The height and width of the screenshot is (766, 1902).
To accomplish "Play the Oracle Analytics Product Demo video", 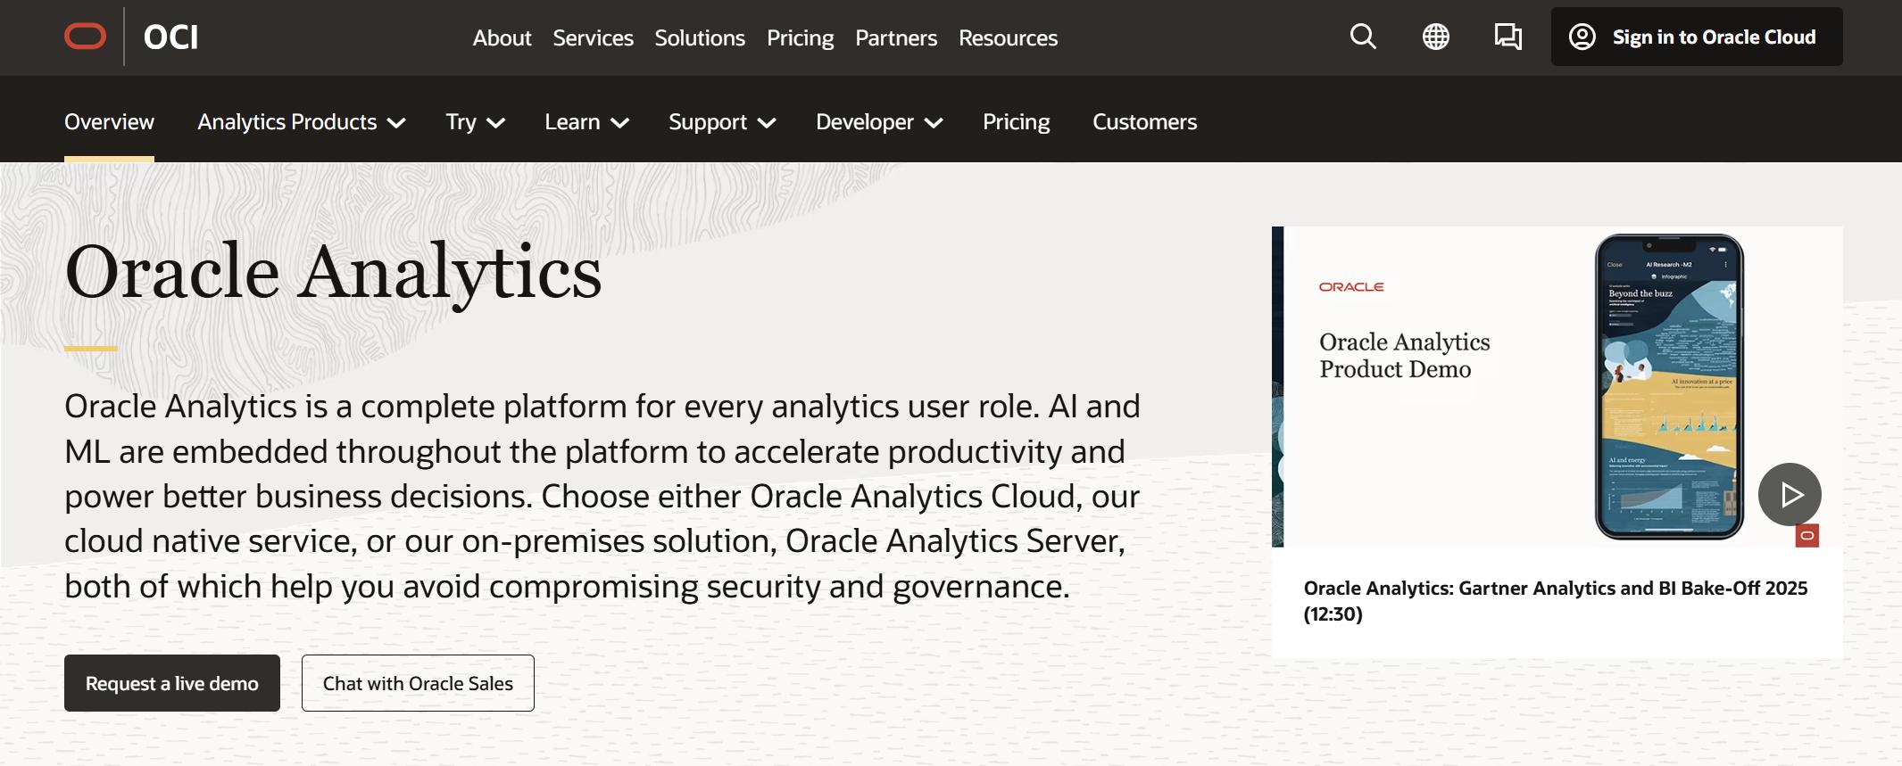I will pos(1790,494).
